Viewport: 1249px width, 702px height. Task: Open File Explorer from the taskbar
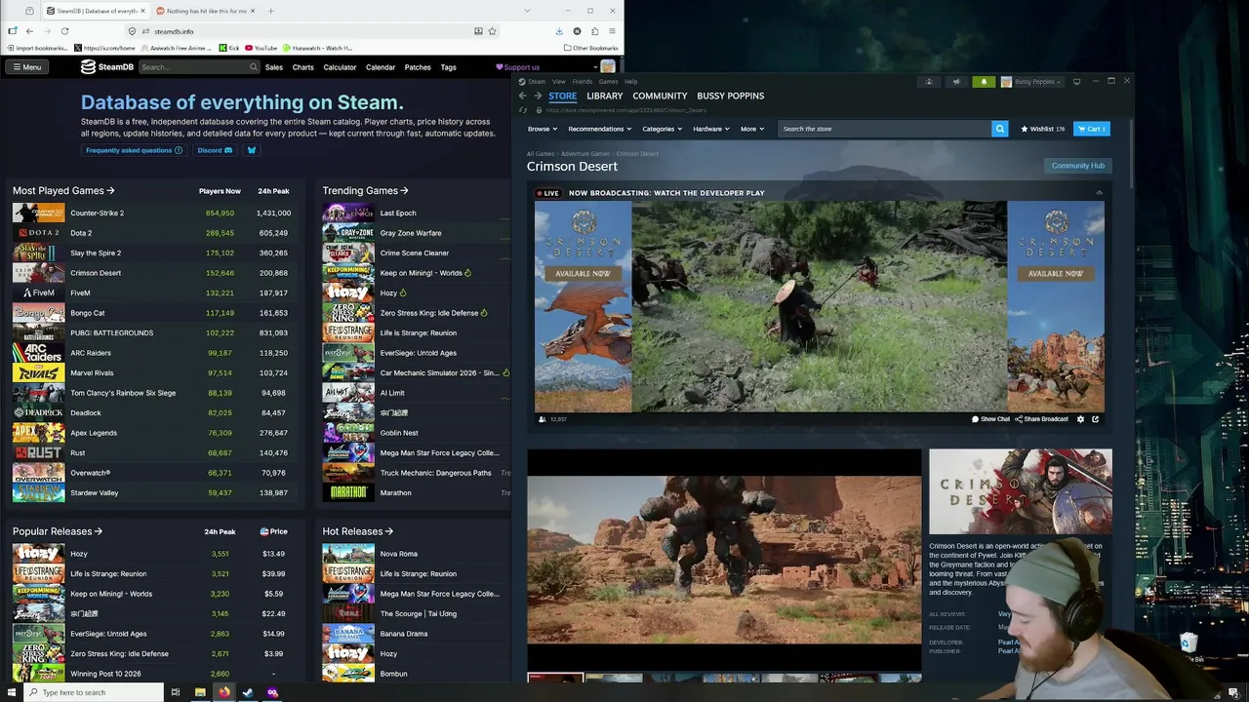(200, 692)
